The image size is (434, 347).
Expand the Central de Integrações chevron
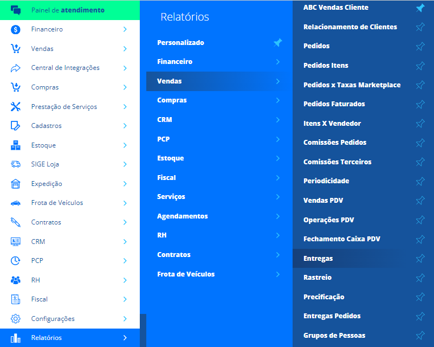tap(125, 68)
